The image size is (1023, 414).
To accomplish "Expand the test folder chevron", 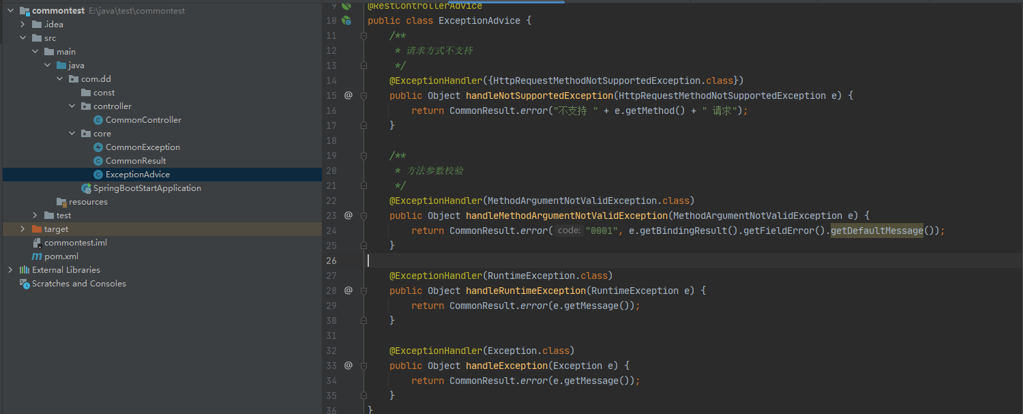I will [35, 216].
